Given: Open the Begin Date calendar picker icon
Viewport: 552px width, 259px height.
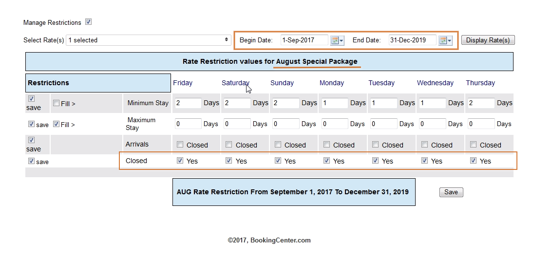Looking at the screenshot, I should (337, 40).
